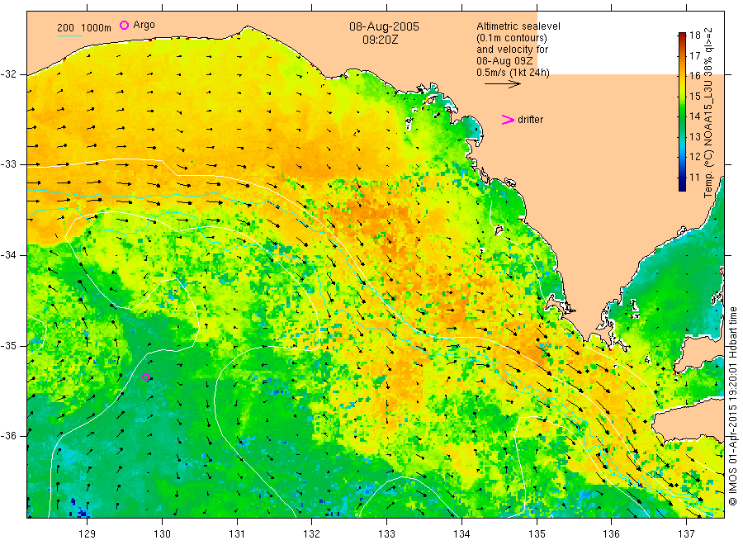
Task: Click the longitude axis label 132
Action: coord(312,534)
